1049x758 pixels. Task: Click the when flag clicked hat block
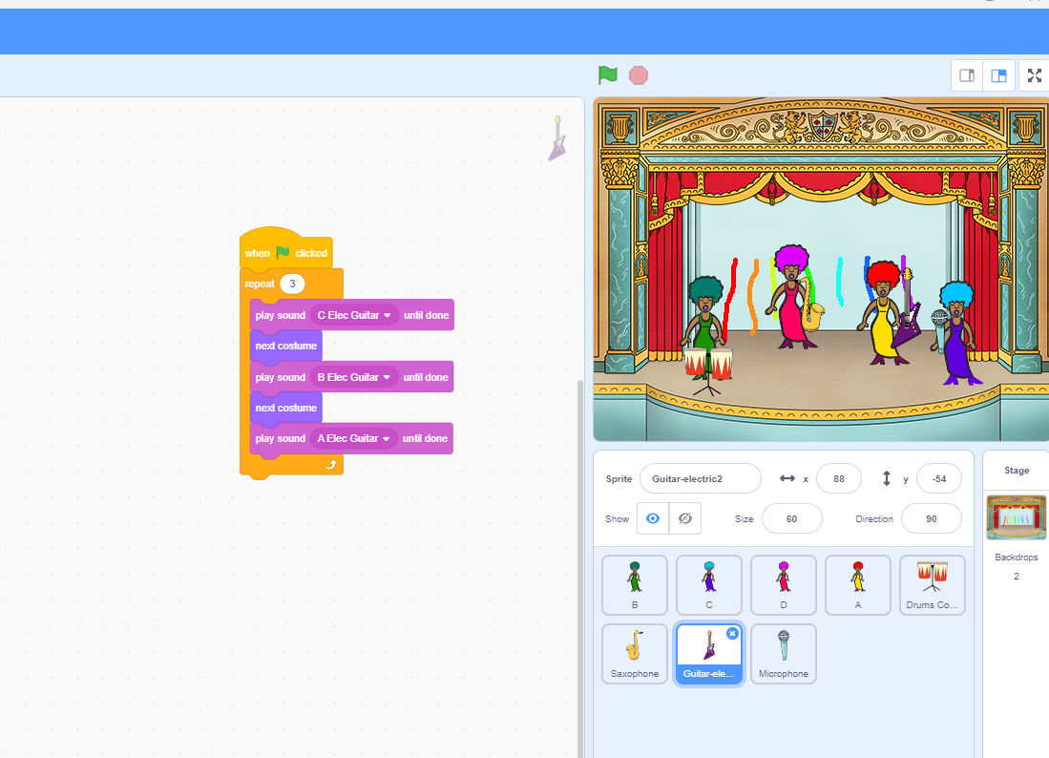click(285, 252)
